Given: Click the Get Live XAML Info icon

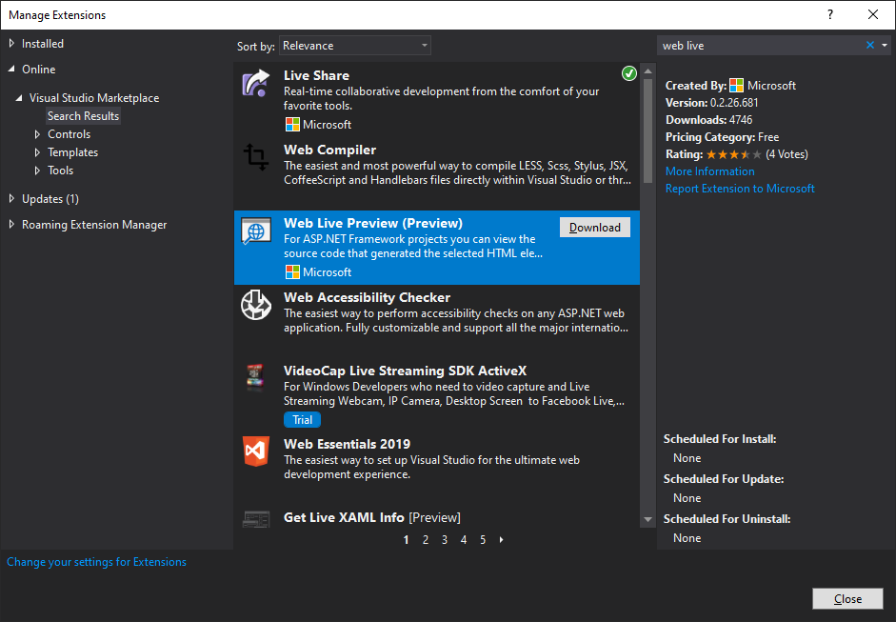Looking at the screenshot, I should tap(255, 519).
